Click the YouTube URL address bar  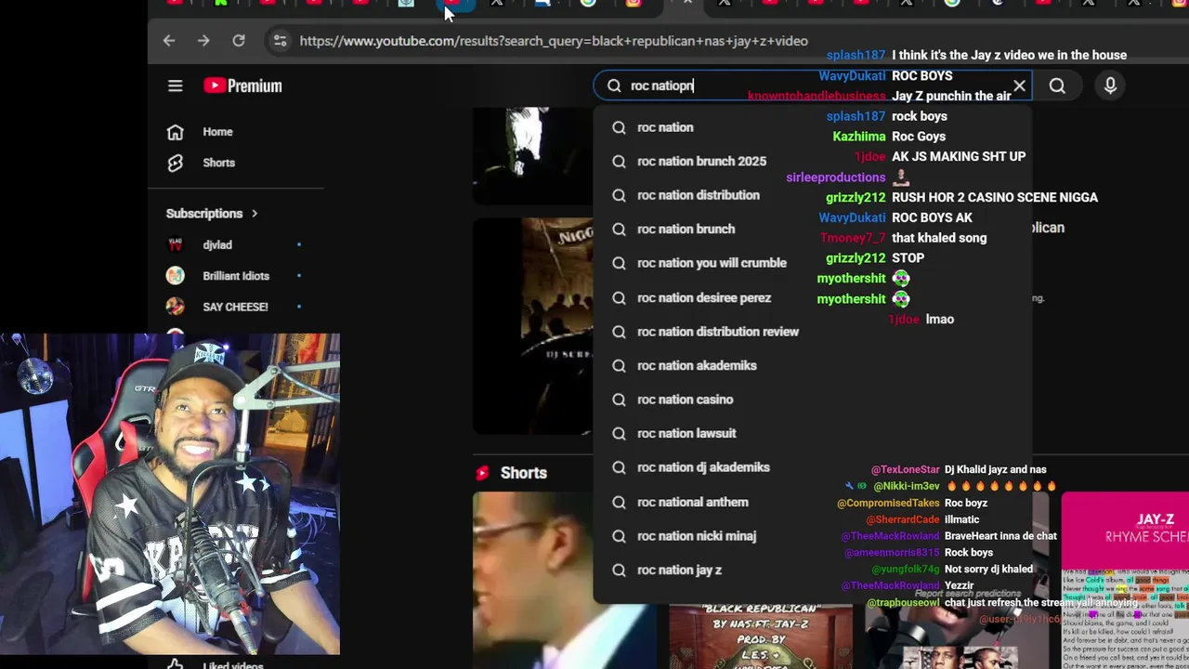point(554,41)
